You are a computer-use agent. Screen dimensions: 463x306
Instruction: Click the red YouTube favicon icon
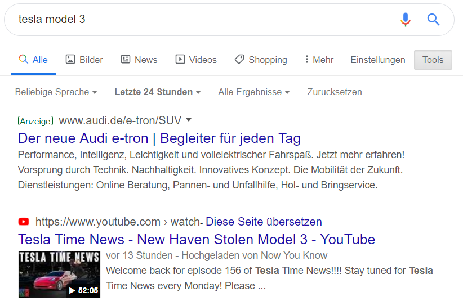pos(24,222)
